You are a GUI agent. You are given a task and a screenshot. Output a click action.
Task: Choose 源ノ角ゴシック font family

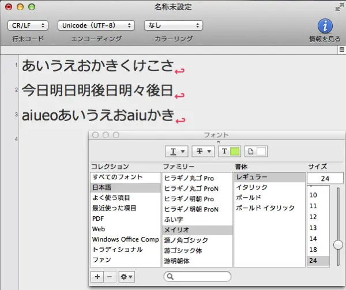pos(197,240)
